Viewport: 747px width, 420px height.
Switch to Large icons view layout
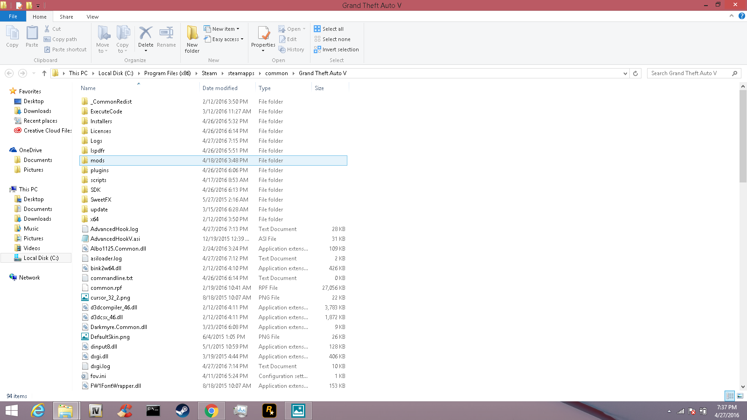pyautogui.click(x=740, y=396)
